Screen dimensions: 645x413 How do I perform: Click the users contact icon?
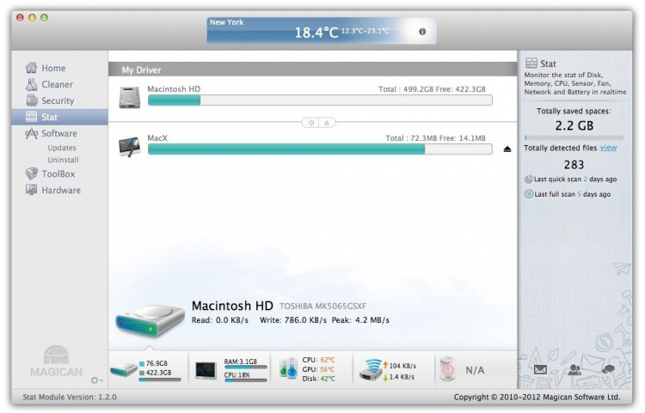point(574,369)
